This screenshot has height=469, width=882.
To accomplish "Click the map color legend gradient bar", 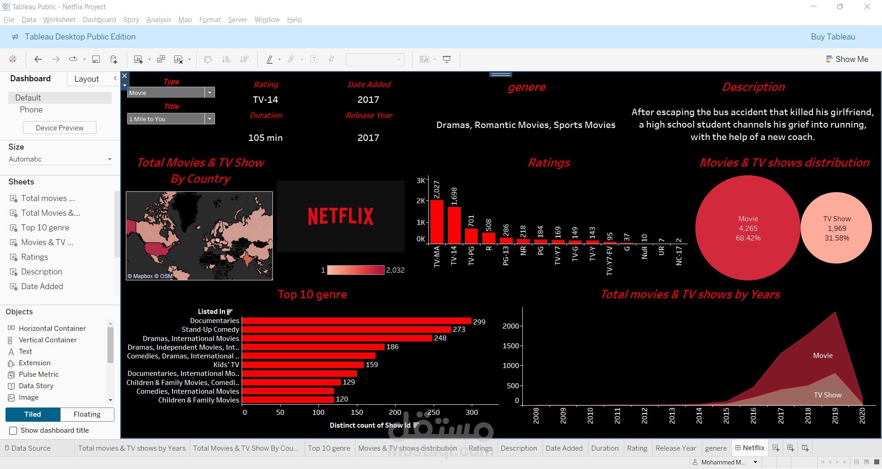I will pos(356,270).
